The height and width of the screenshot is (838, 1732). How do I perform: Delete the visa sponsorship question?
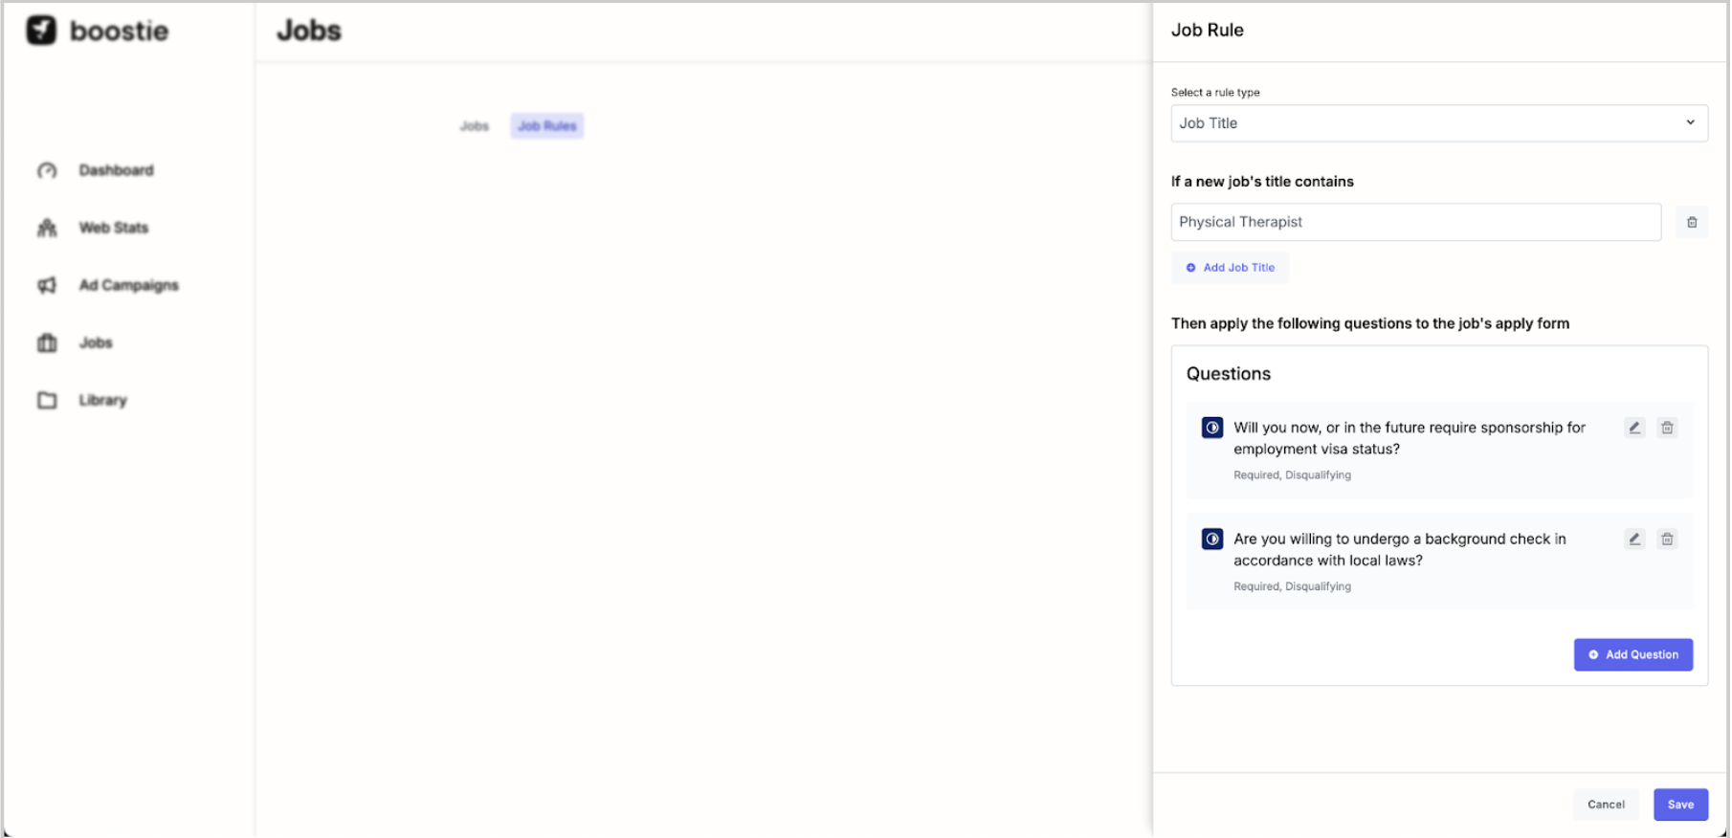pos(1667,428)
